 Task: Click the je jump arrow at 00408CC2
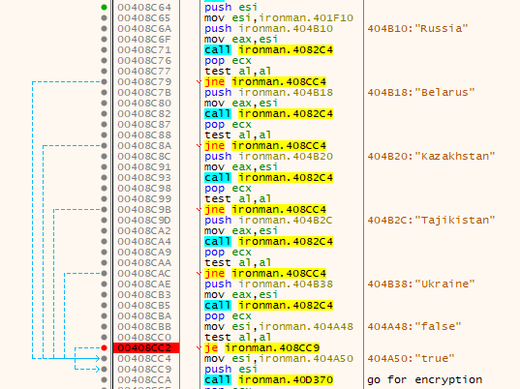199,348
